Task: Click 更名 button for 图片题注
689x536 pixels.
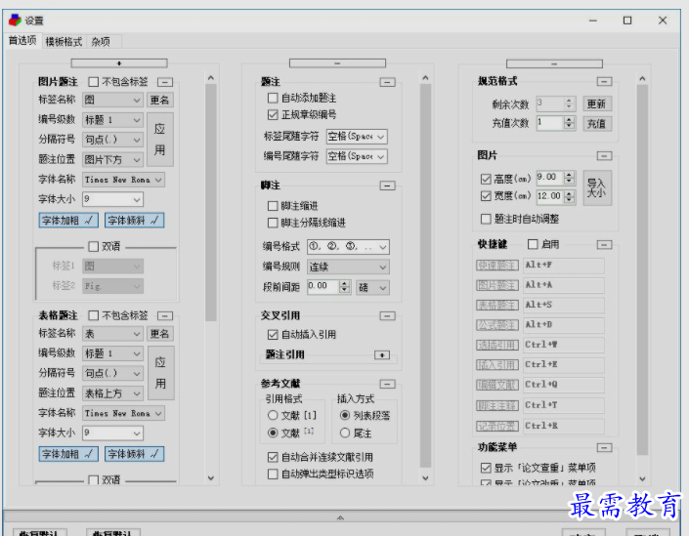Action: click(x=159, y=101)
